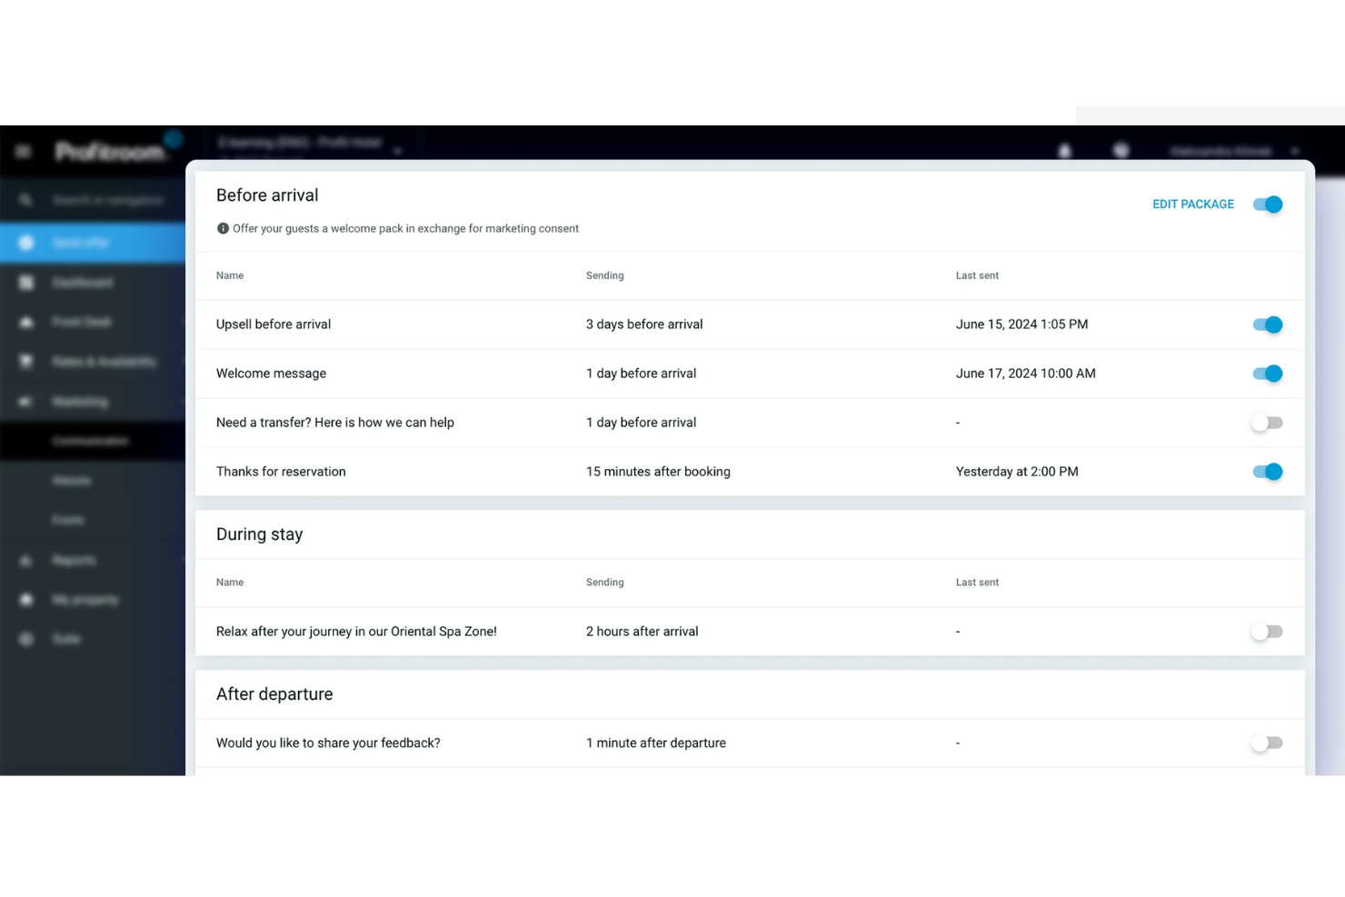This screenshot has height=897, width=1345.
Task: Enable the Need a transfer message
Action: click(x=1267, y=423)
